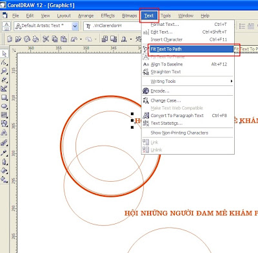Viewport: 258px width, 253px height.
Task: Click the Undo arrow icon
Action: click(74, 39)
